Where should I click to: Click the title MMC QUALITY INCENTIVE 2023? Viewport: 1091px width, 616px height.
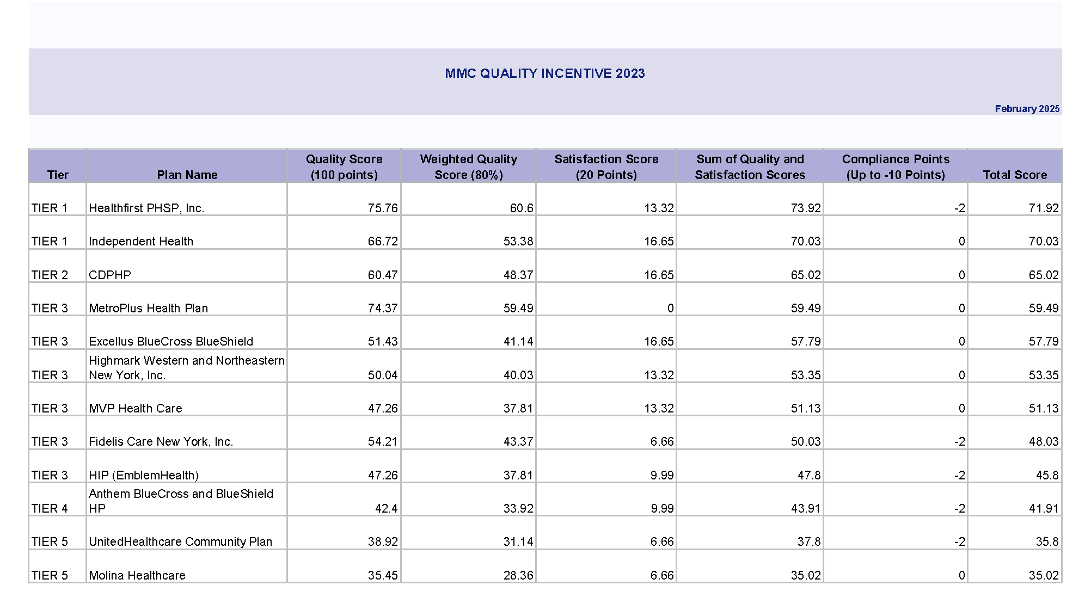(x=545, y=73)
